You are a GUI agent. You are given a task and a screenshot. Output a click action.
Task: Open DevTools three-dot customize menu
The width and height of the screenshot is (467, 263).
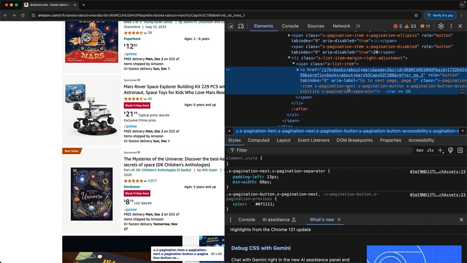click(x=451, y=26)
